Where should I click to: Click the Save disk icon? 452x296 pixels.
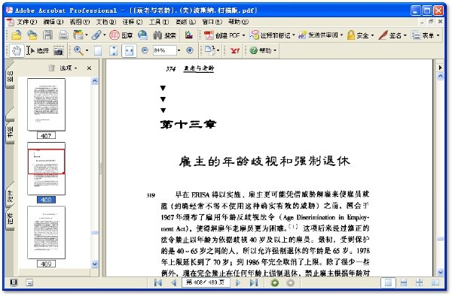pos(48,35)
